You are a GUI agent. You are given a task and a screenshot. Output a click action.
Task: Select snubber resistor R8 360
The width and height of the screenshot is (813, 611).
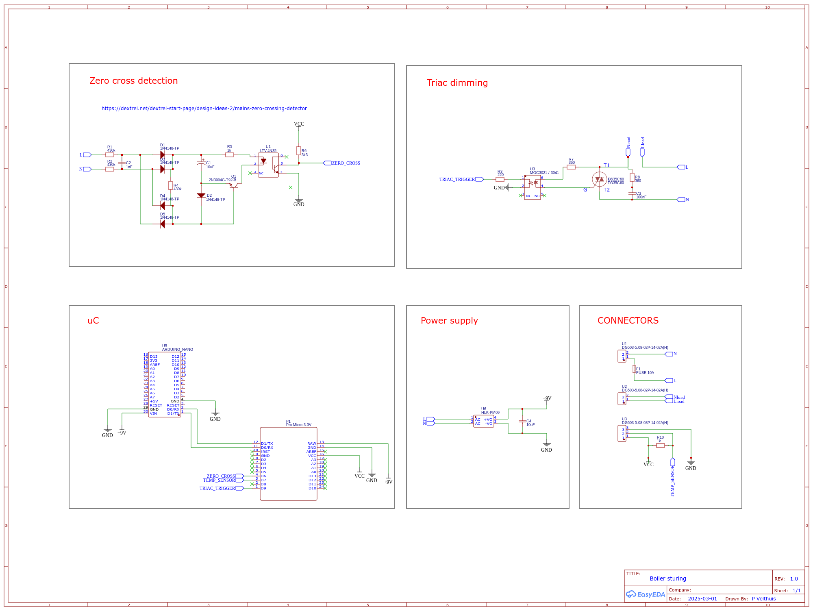pyautogui.click(x=632, y=177)
